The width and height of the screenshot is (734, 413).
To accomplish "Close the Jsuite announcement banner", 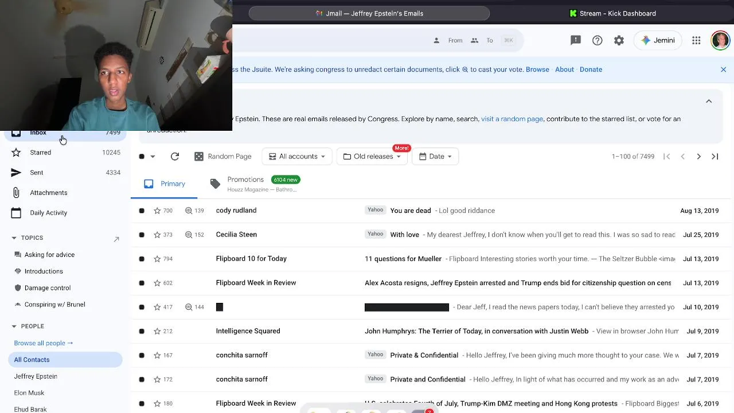I will pos(723,69).
